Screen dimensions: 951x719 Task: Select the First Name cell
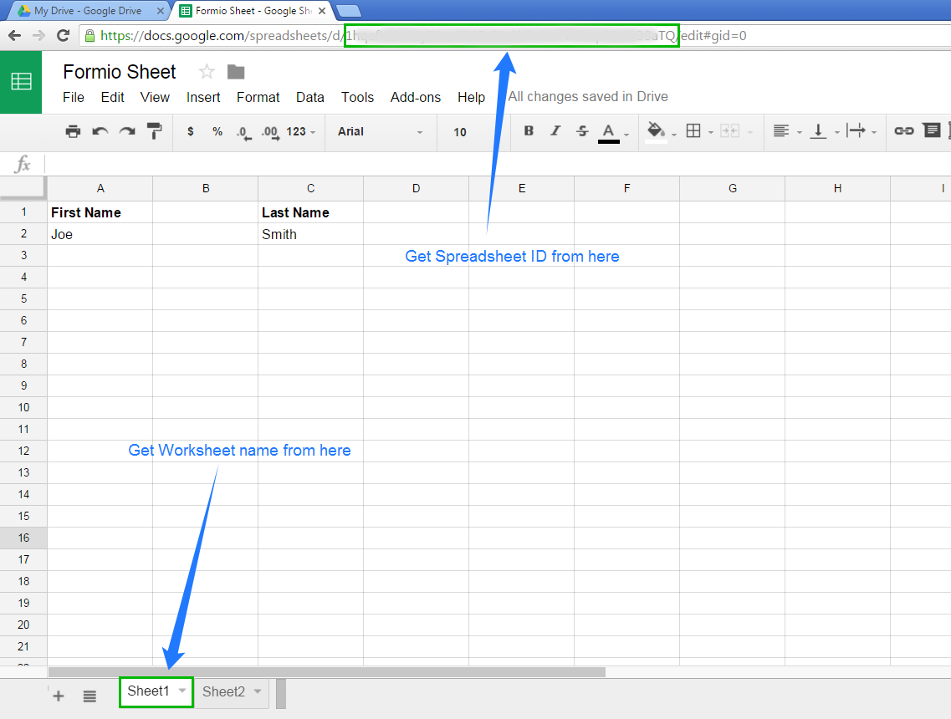tap(100, 212)
